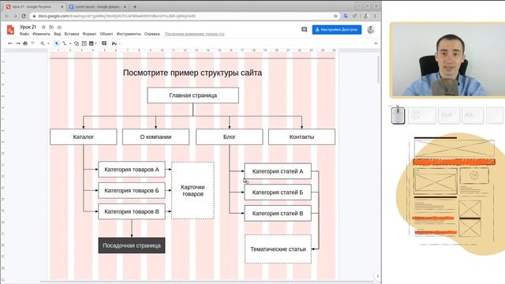This screenshot has width=505, height=284.
Task: Click the Redo arrow in the toolbar
Action: click(17, 43)
